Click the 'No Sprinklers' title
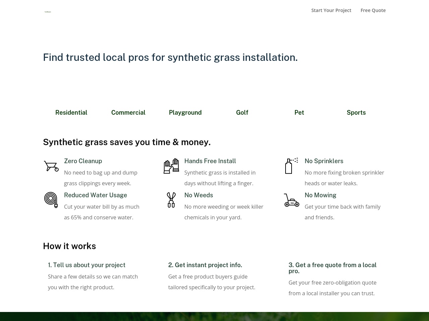 point(324,161)
